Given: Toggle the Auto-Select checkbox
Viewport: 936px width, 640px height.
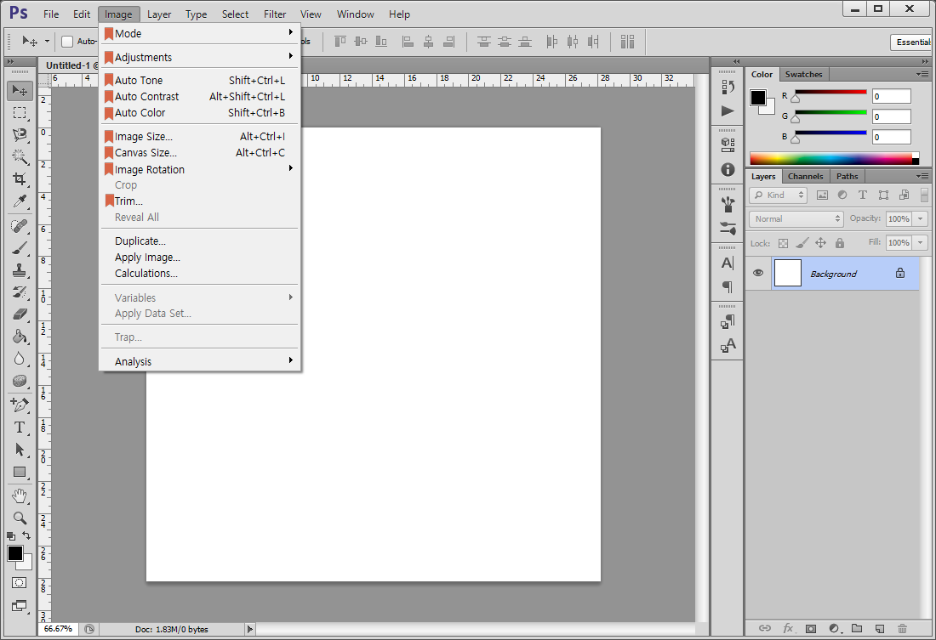Looking at the screenshot, I should tap(67, 41).
